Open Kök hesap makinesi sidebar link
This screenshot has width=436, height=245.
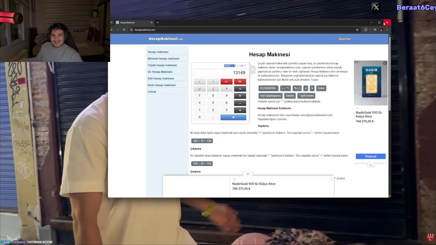pyautogui.click(x=161, y=78)
